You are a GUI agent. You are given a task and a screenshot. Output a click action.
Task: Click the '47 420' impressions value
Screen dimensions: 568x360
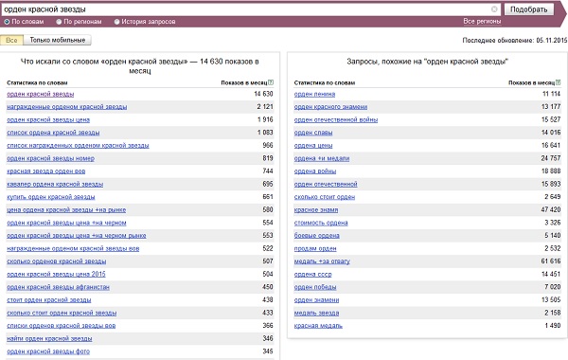pos(551,209)
